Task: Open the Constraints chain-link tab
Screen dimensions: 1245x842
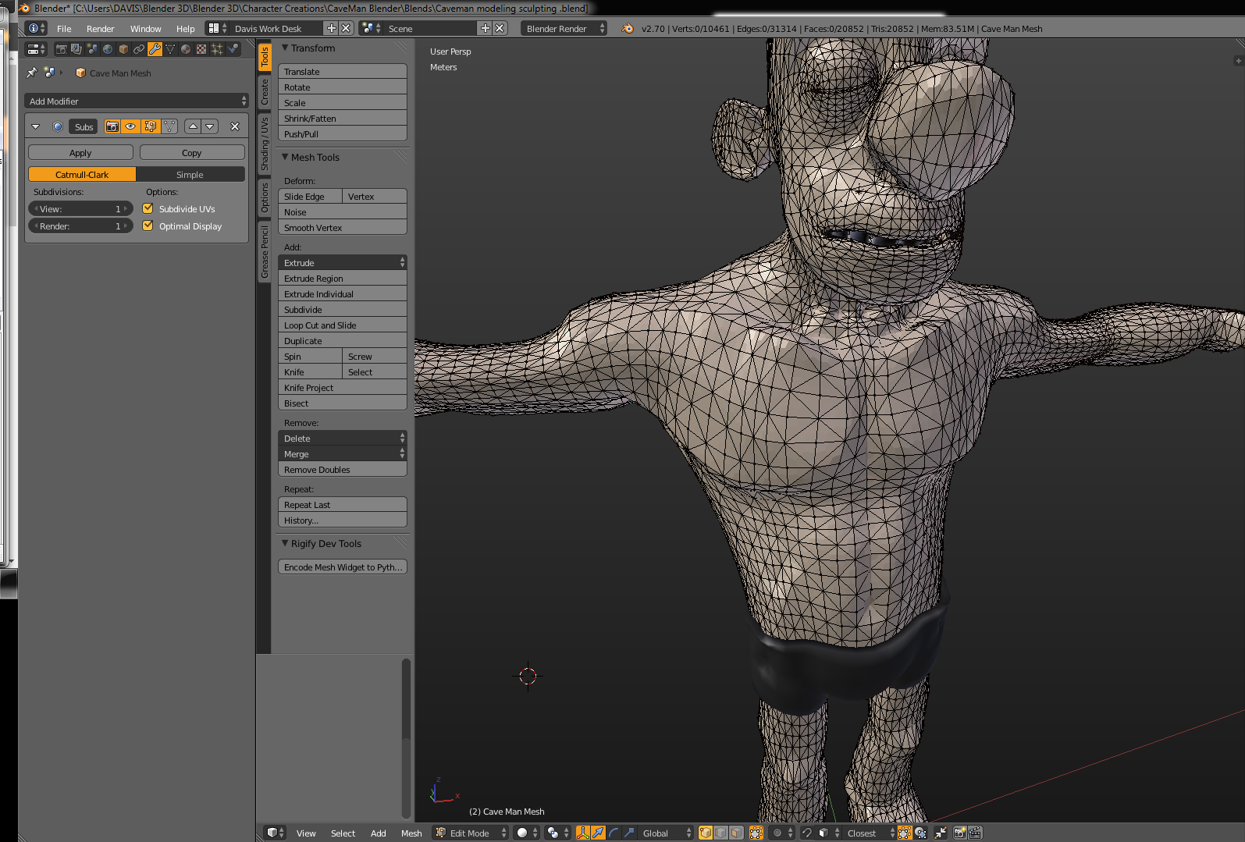Action: [x=139, y=49]
